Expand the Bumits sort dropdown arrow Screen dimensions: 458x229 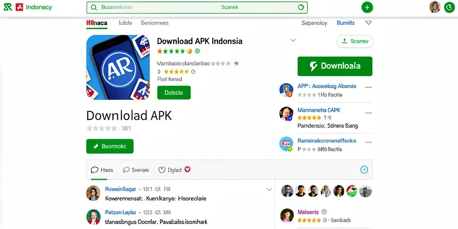[369, 23]
